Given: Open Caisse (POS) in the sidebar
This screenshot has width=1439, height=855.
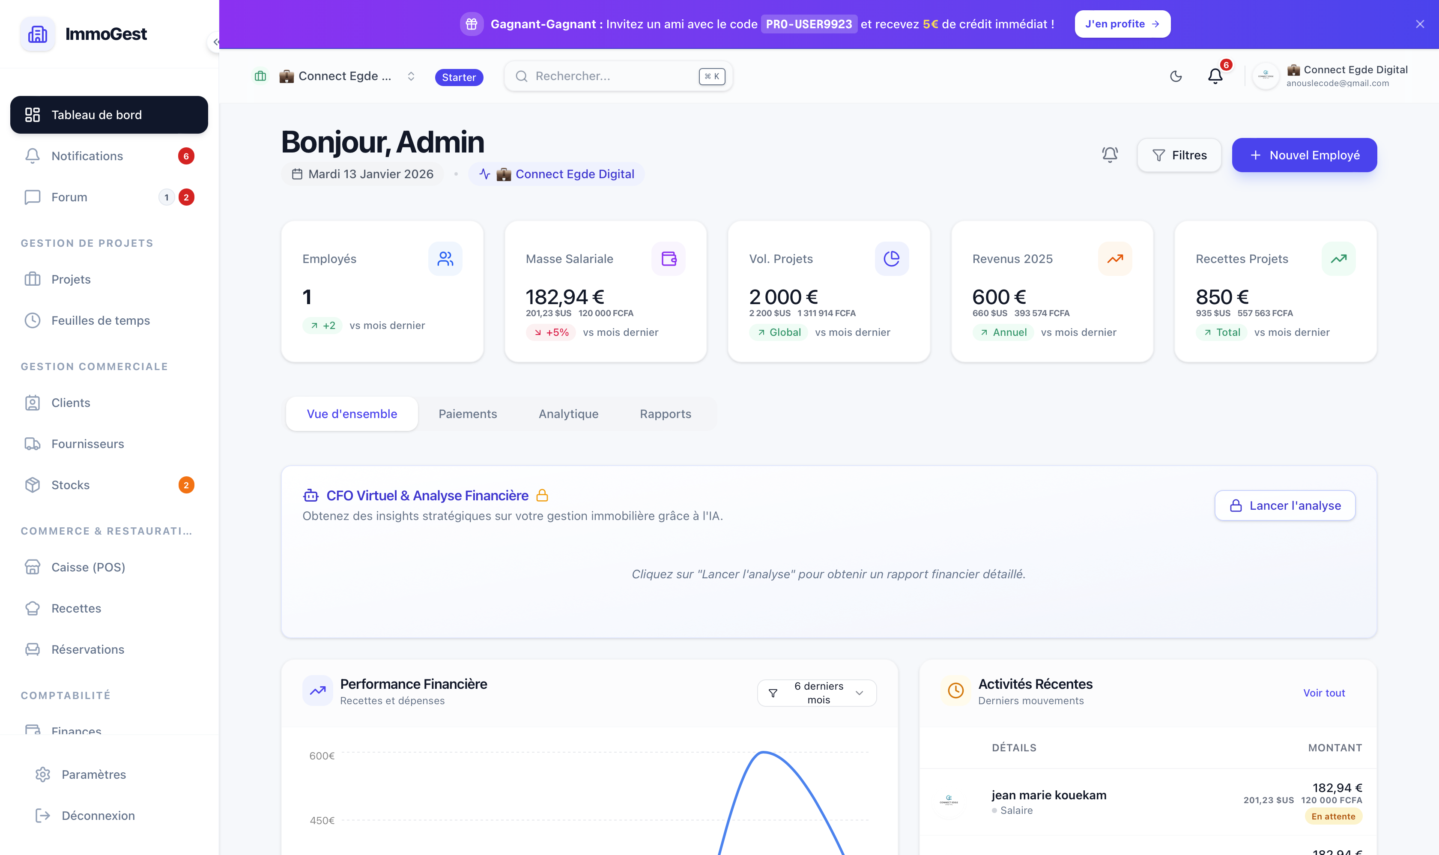Looking at the screenshot, I should tap(87, 567).
